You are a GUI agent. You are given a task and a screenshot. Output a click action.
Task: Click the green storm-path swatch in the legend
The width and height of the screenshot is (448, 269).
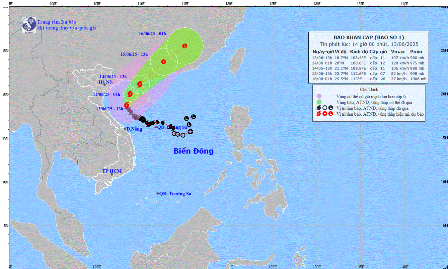coord(319,102)
